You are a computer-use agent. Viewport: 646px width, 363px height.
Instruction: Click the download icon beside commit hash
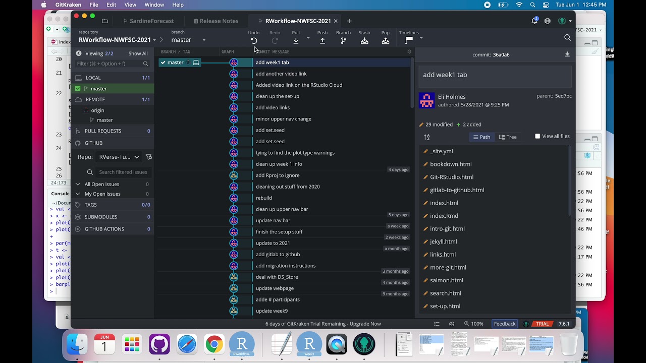(567, 54)
